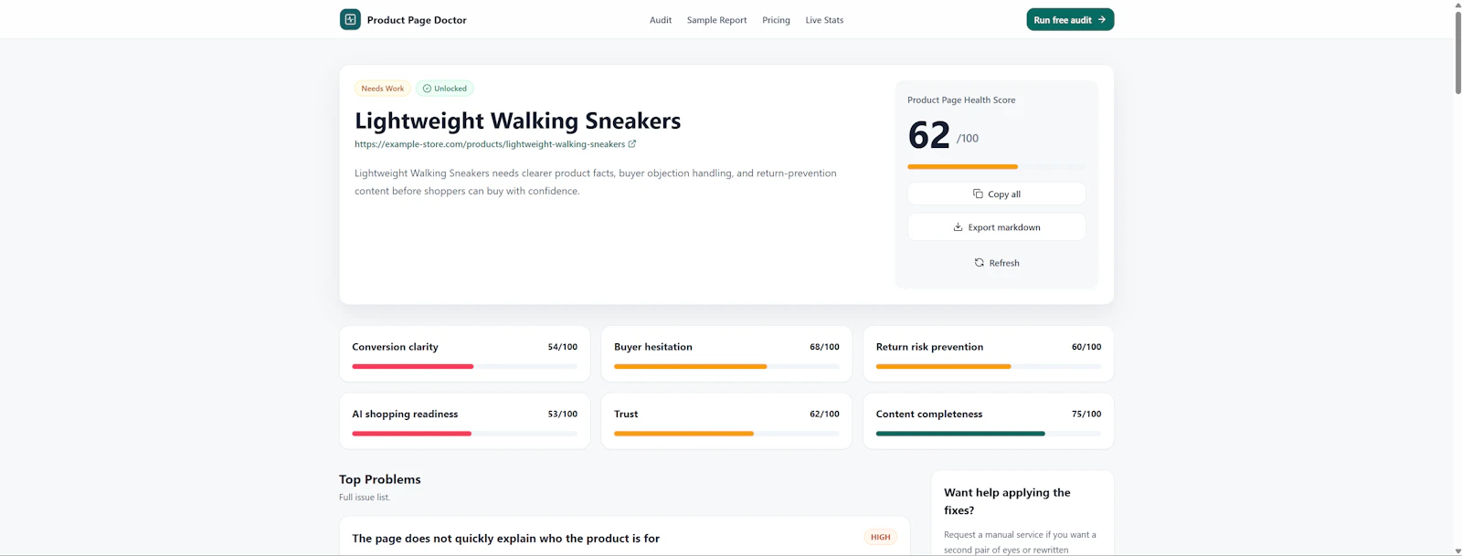
Task: Go to the Pricing page
Action: point(776,20)
